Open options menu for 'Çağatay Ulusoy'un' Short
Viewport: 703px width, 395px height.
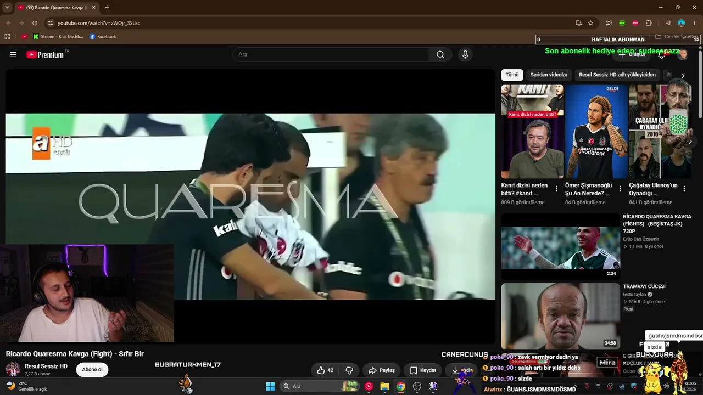click(684, 189)
